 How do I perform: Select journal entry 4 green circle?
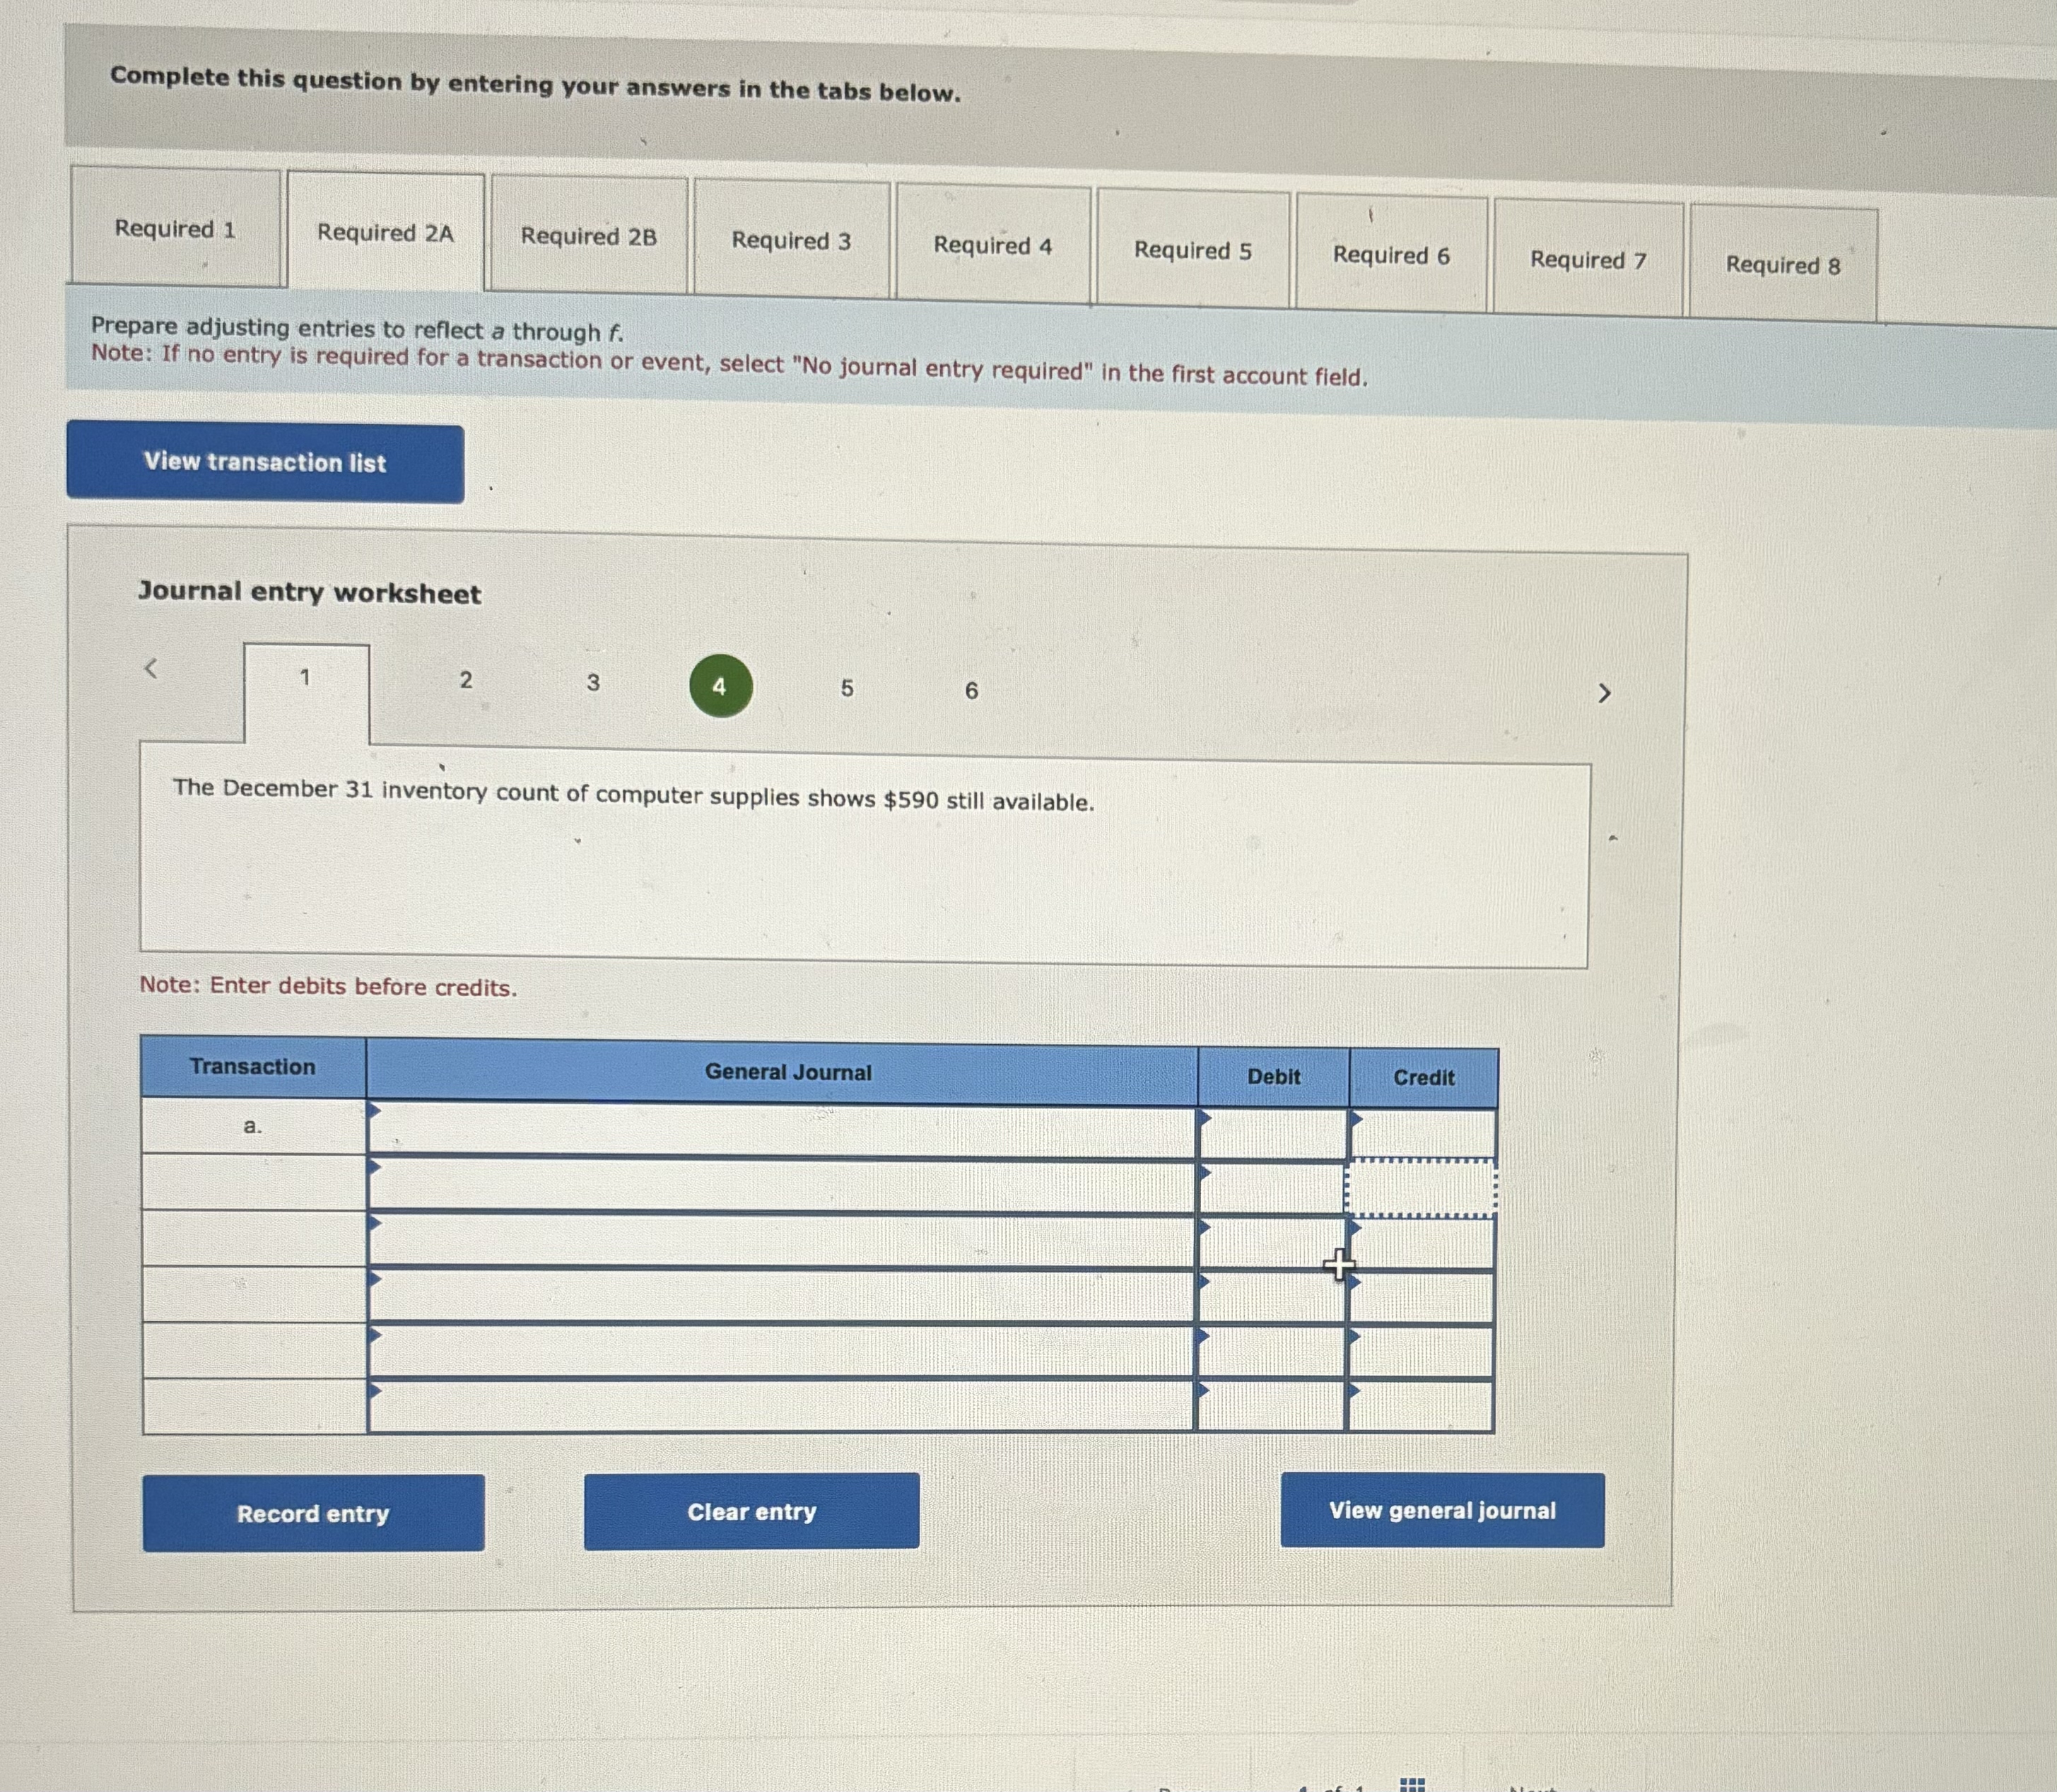pos(720,686)
